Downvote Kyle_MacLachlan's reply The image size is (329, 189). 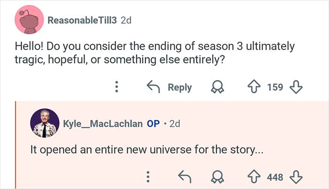click(x=296, y=177)
